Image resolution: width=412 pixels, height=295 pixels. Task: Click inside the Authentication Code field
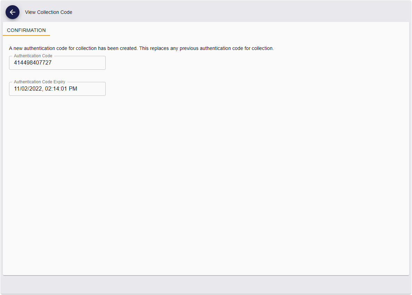click(57, 63)
